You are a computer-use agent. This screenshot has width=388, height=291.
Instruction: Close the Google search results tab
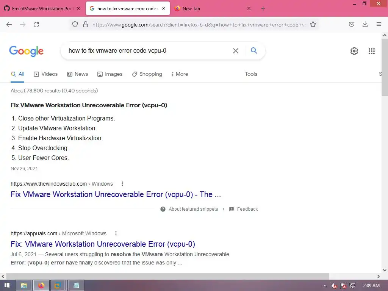(164, 8)
